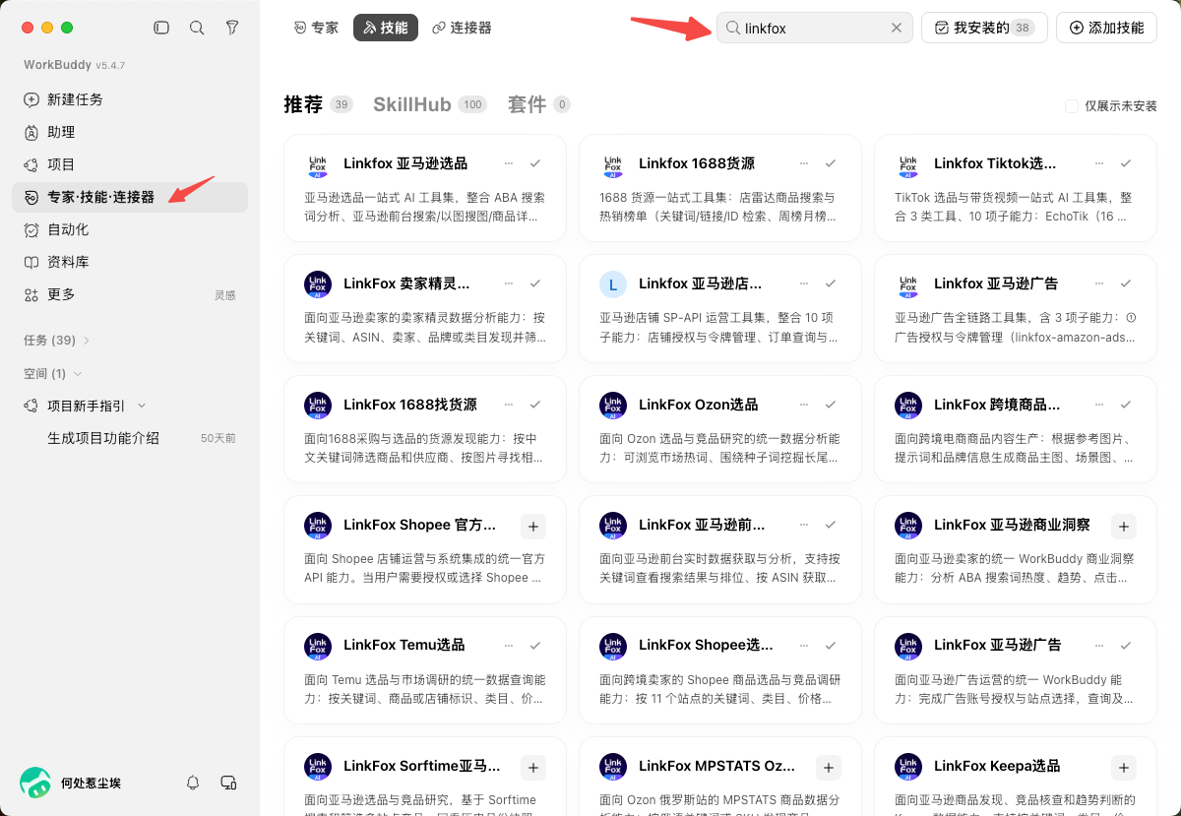Screen dimensions: 1181x816
Task: Select the SkillHub category tab
Action: (430, 104)
